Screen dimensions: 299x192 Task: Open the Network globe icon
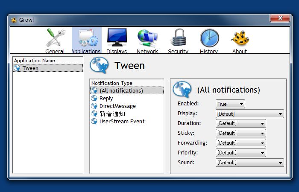pyautogui.click(x=147, y=38)
